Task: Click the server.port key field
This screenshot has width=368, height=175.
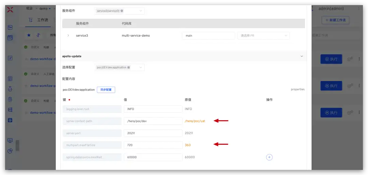Action: [92, 133]
